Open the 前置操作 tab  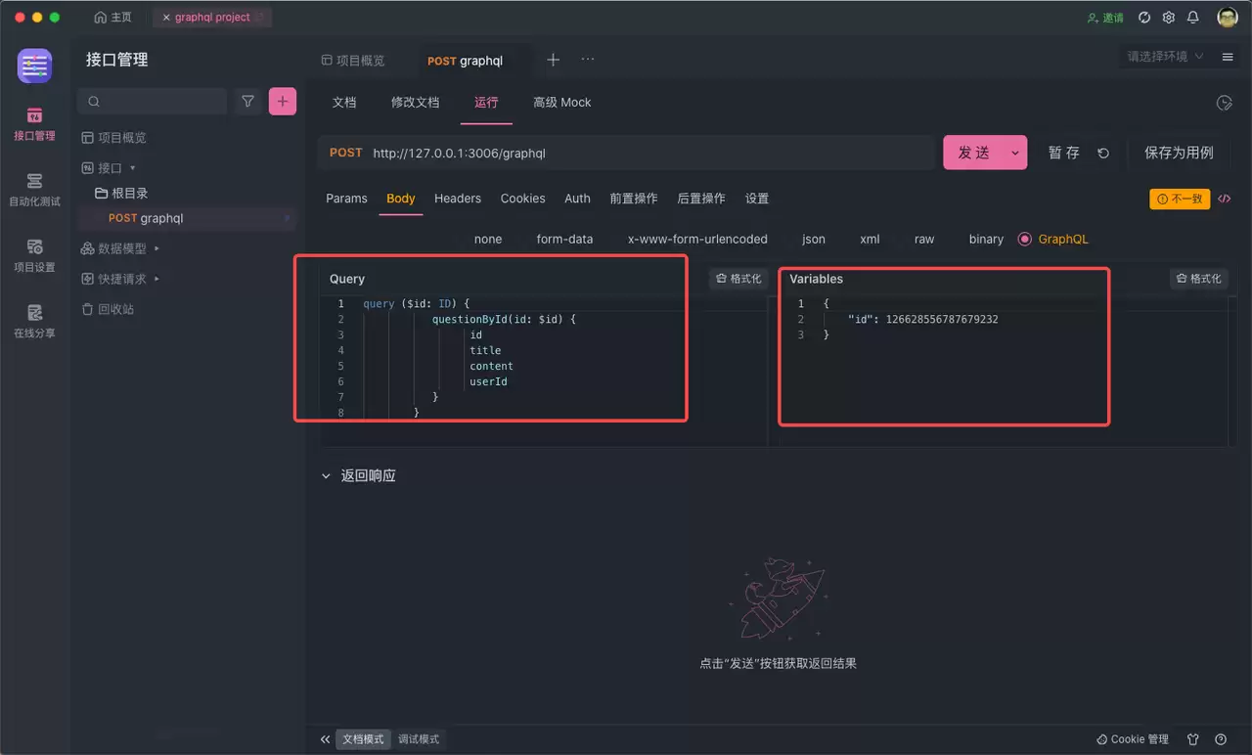pyautogui.click(x=634, y=199)
